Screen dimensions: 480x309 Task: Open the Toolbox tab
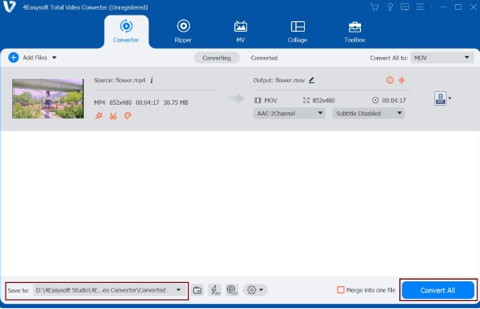click(354, 32)
